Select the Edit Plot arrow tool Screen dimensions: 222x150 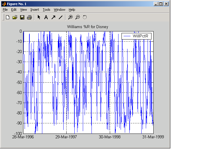click(x=39, y=17)
